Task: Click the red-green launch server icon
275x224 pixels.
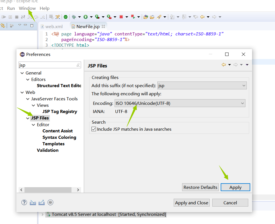Action: coord(133,17)
